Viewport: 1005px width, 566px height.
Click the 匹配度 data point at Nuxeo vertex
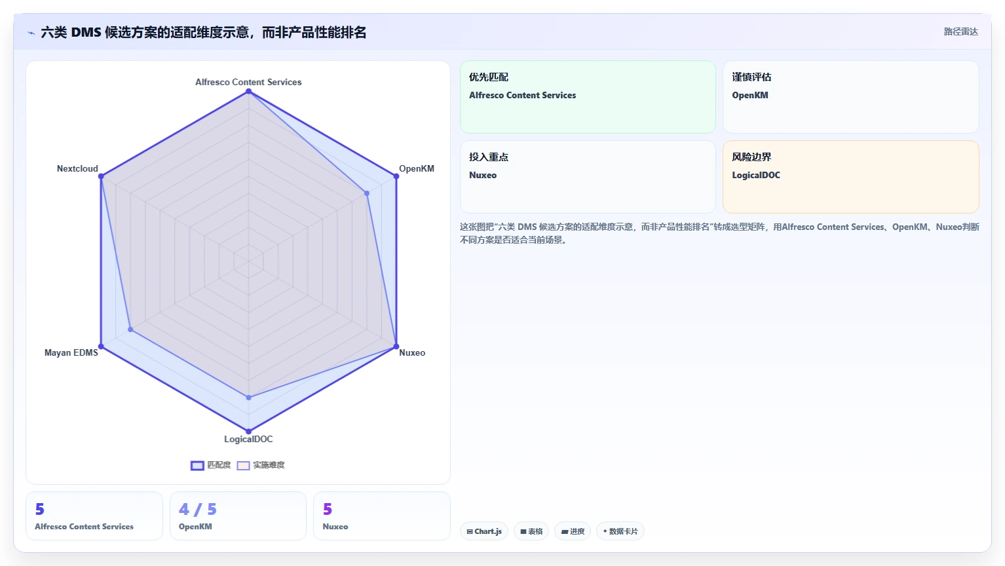tap(396, 347)
